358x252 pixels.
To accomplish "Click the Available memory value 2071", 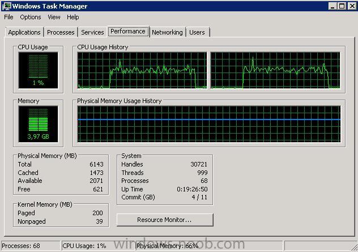I will [96, 181].
